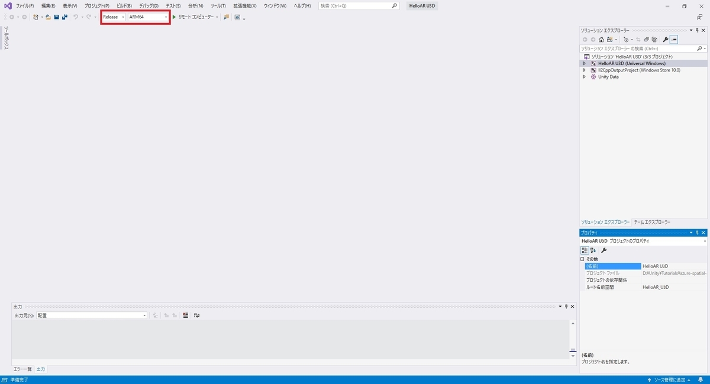This screenshot has width=710, height=384.
Task: Toggle auto-hide pin on Properties panel
Action: (x=697, y=233)
